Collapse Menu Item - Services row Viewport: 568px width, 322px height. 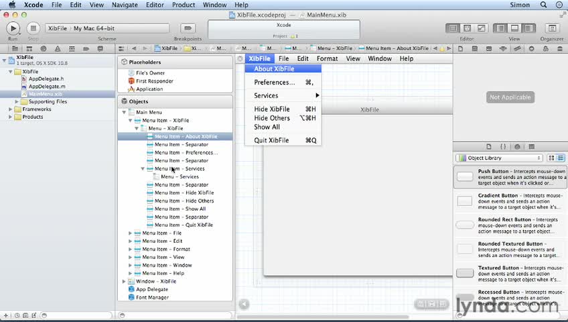(143, 168)
